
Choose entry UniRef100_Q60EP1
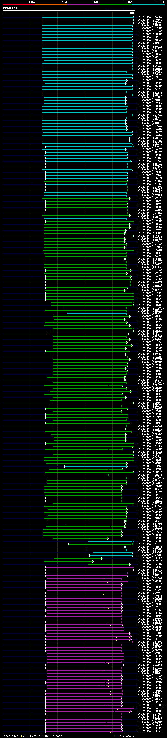[x=150, y=72]
